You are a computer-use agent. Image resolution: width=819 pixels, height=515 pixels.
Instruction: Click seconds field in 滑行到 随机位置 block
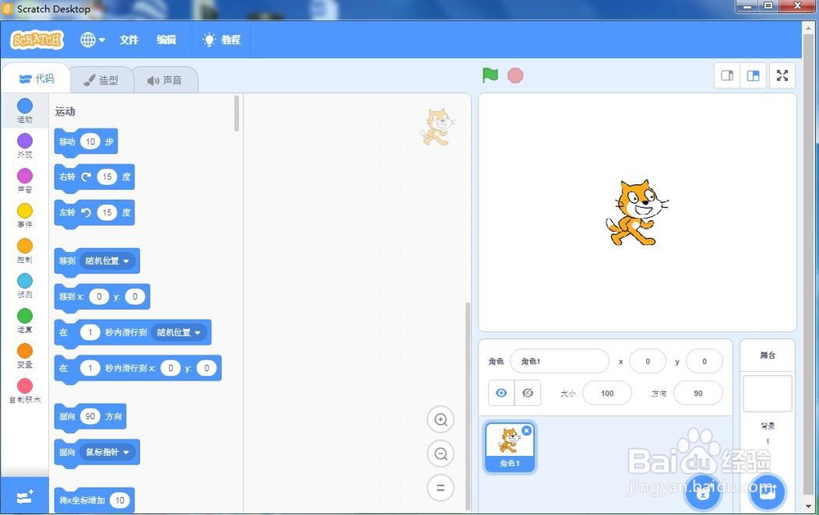pos(90,332)
